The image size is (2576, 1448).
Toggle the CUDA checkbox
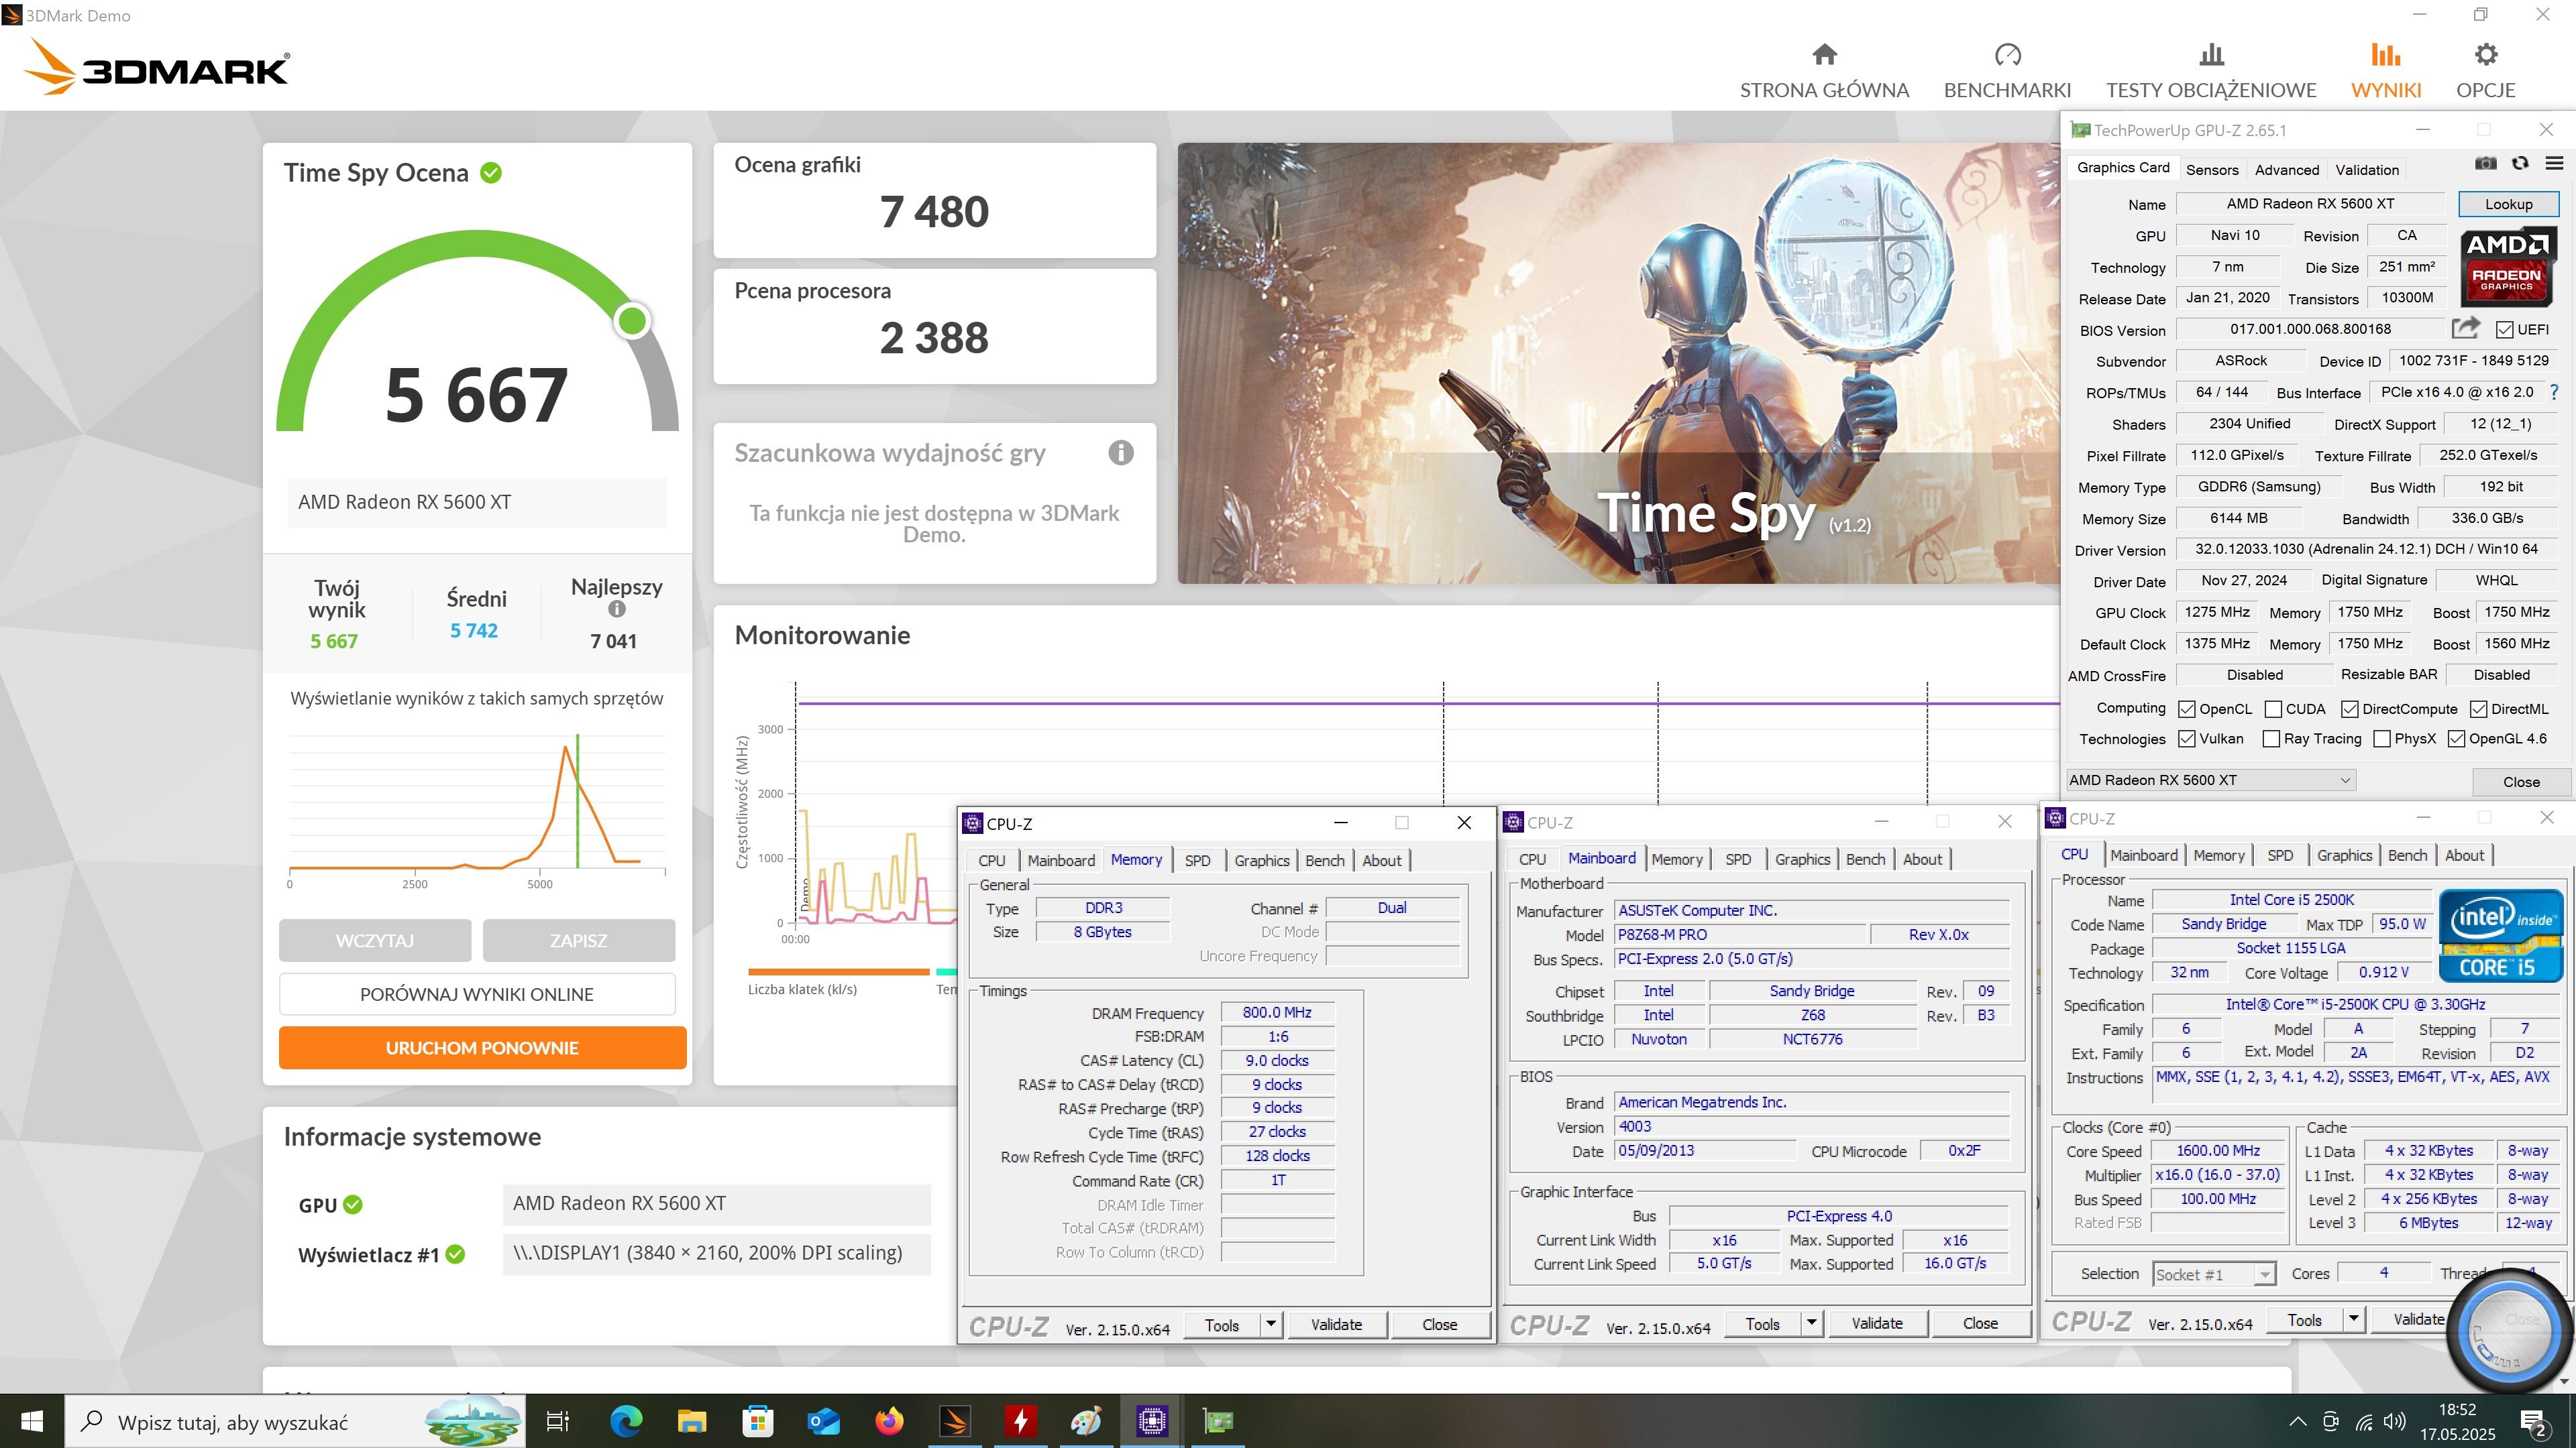click(x=2273, y=709)
